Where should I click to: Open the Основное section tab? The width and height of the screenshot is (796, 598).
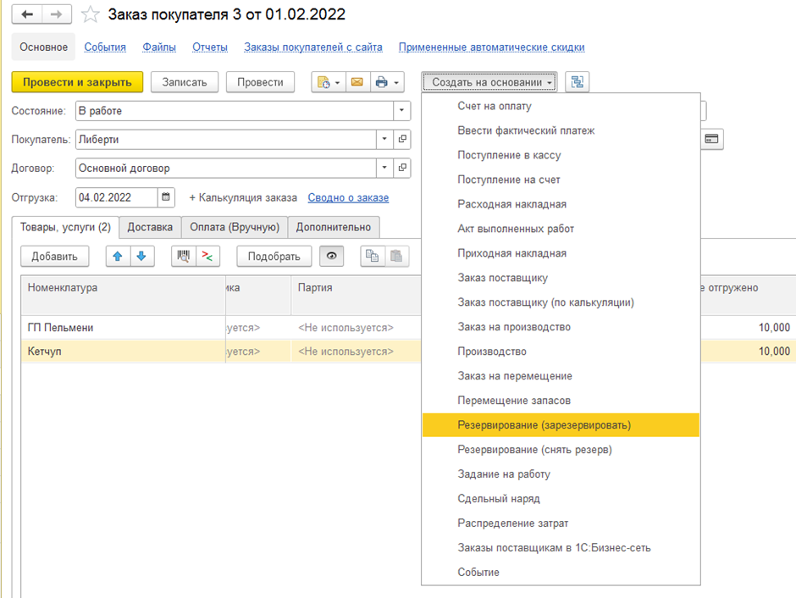(x=44, y=47)
